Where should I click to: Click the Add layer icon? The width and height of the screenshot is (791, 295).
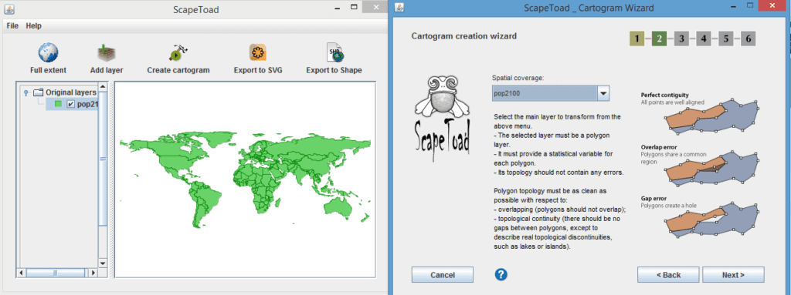(107, 52)
